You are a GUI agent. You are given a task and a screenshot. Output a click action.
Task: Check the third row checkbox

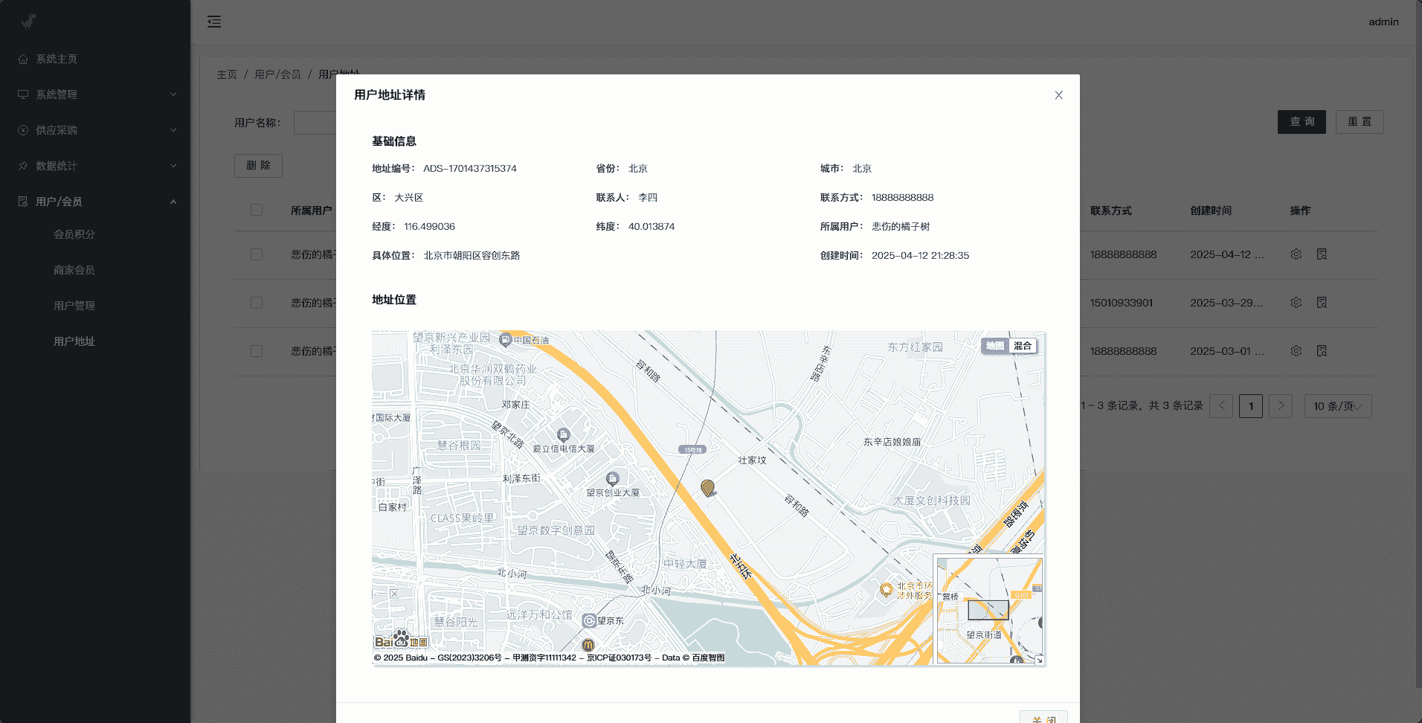(257, 351)
